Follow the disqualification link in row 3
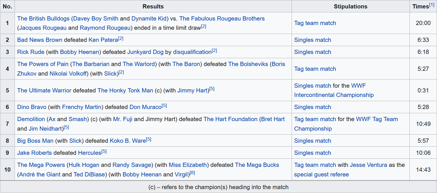Screen dimensions: 437x193 click(192, 52)
